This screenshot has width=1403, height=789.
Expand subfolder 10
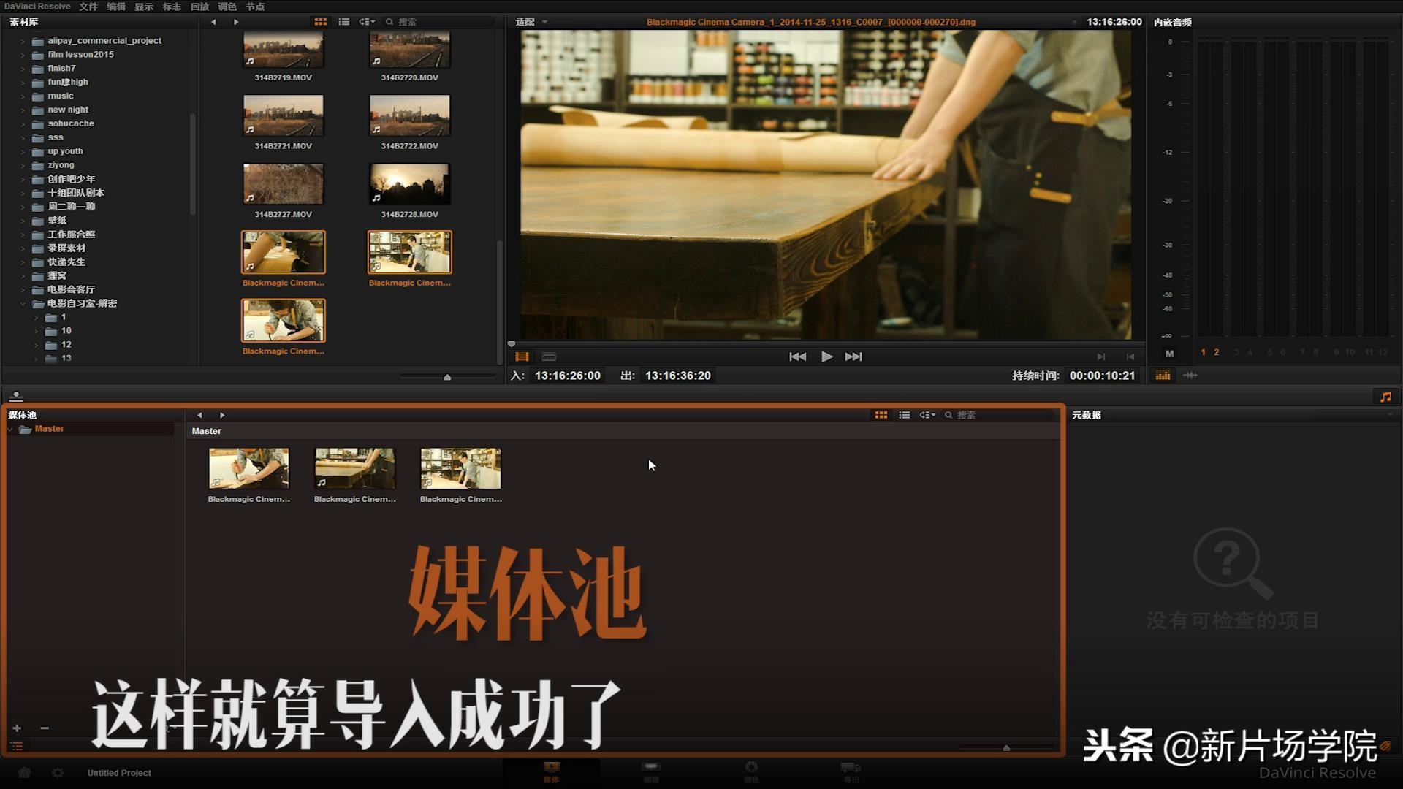pyautogui.click(x=35, y=331)
